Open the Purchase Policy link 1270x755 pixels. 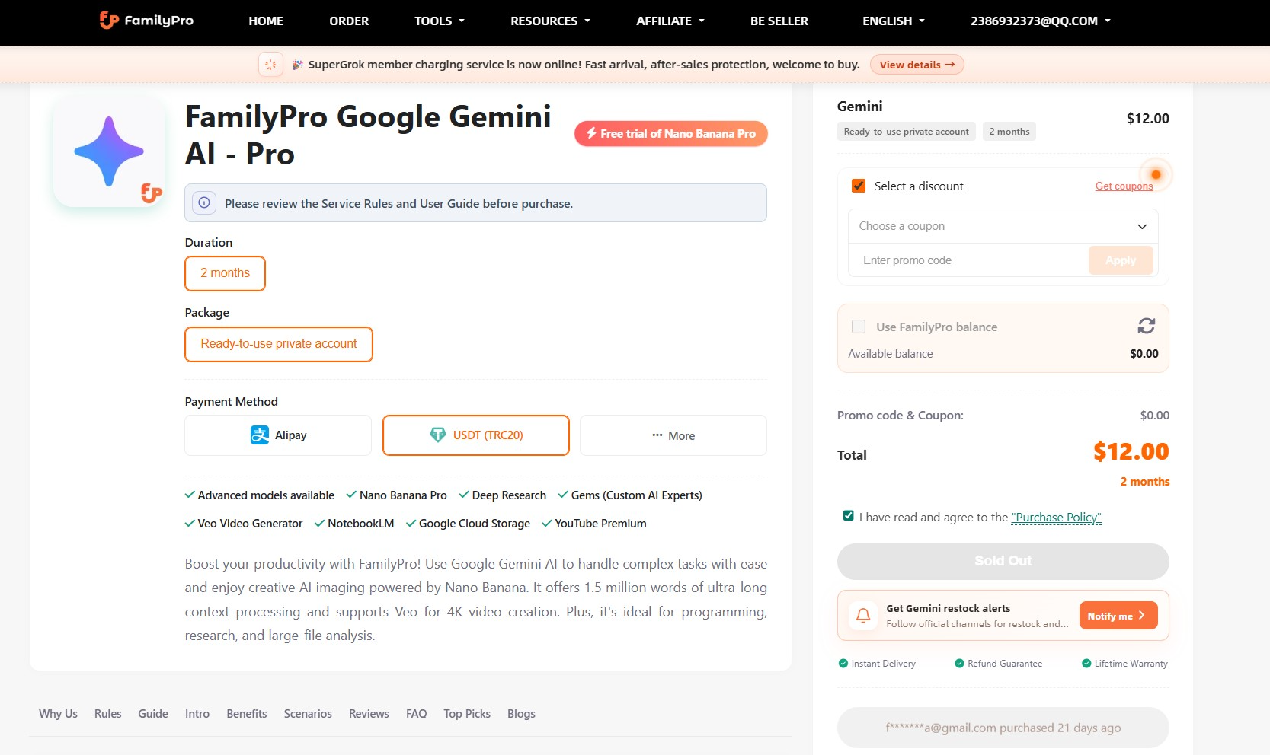tap(1056, 518)
